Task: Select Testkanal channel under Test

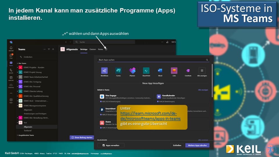Action: (28, 131)
